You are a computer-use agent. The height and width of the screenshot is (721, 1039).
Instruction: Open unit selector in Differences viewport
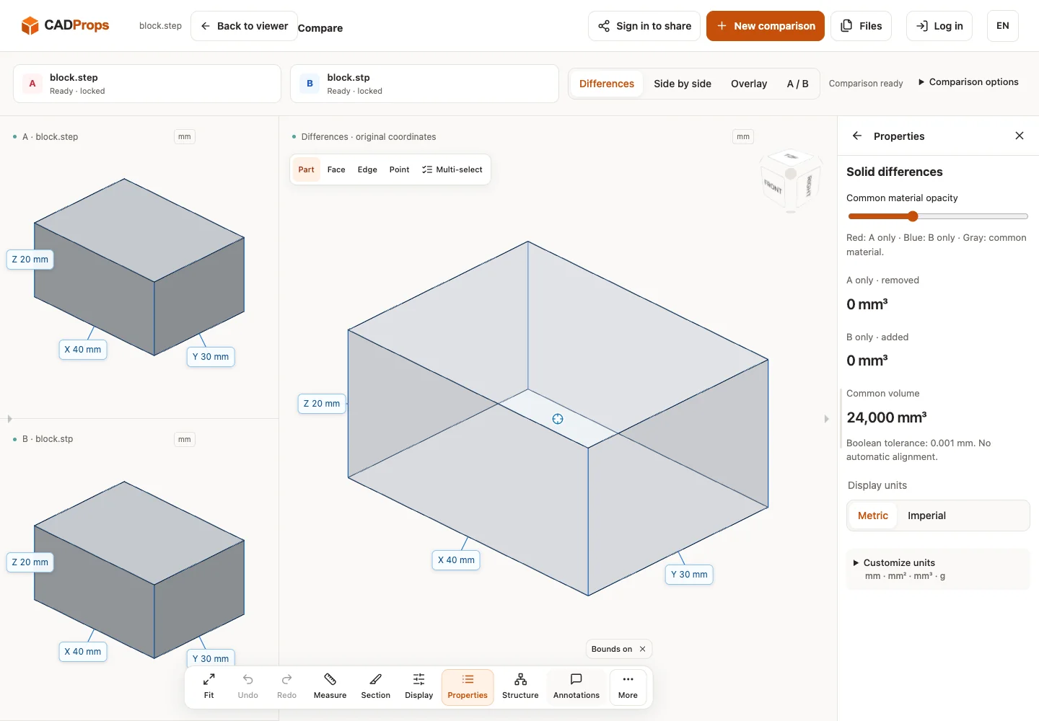(x=743, y=136)
